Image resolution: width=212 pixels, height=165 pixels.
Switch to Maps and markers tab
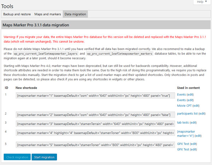pyautogui.click(x=47, y=14)
